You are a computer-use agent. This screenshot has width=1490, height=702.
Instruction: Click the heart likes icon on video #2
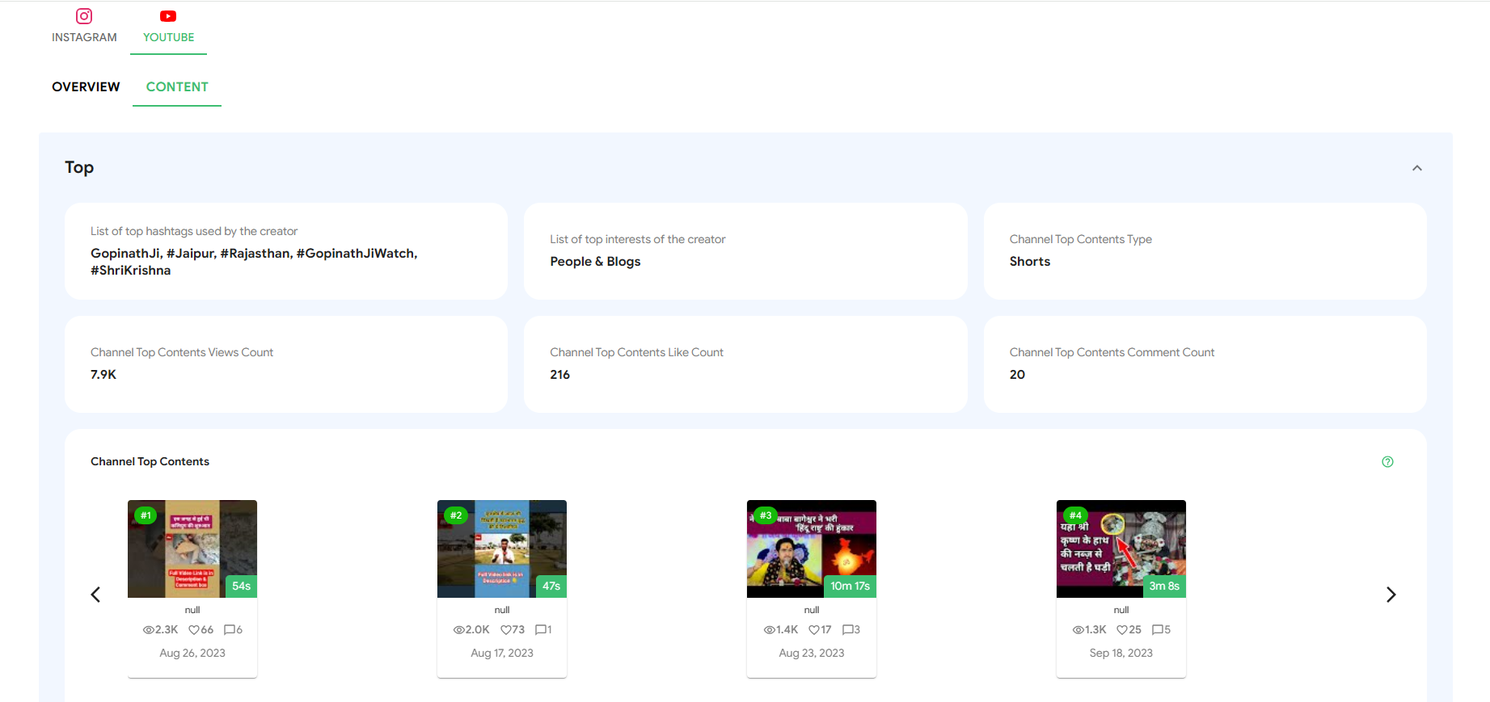point(505,630)
